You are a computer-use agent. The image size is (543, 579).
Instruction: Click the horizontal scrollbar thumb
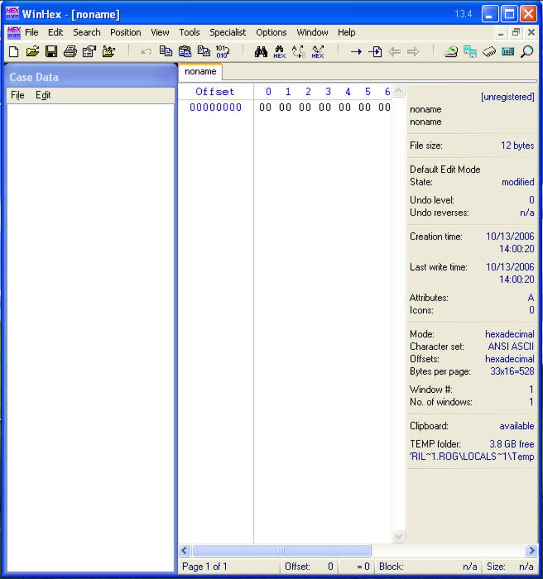tap(282, 551)
